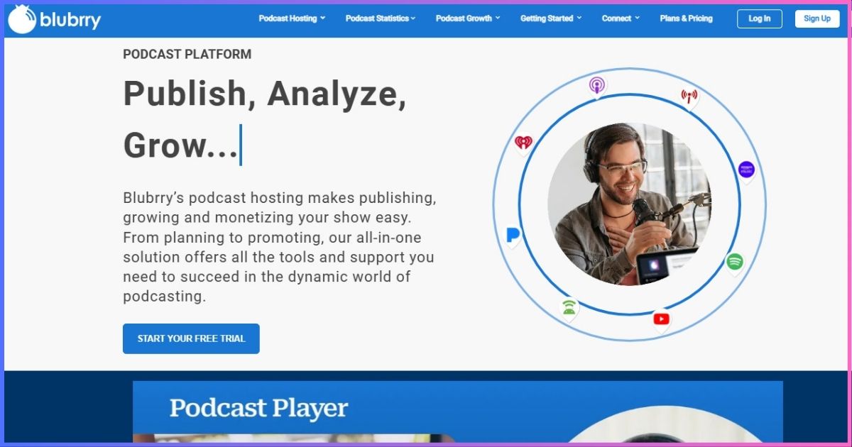The width and height of the screenshot is (852, 447).
Task: Go to Plans & Pricing
Action: coord(686,18)
